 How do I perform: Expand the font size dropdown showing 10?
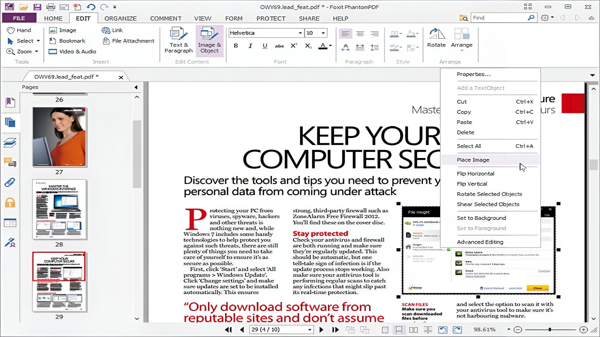323,33
